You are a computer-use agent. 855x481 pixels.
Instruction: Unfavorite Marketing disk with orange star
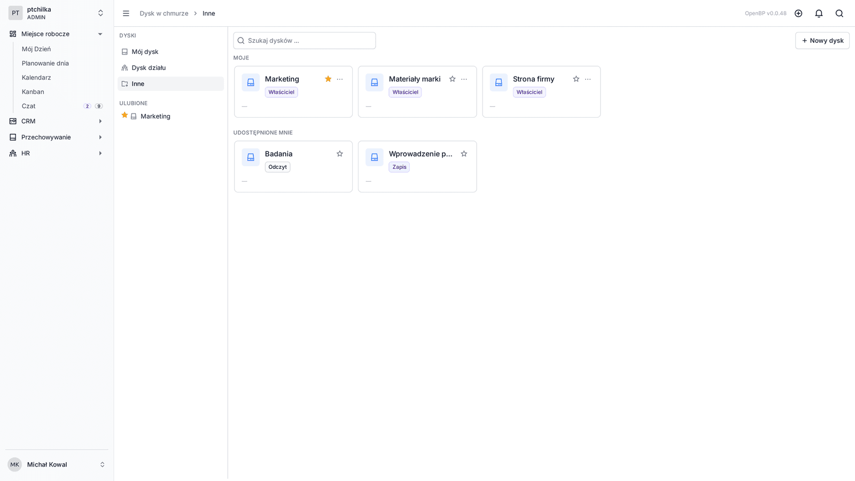[328, 79]
